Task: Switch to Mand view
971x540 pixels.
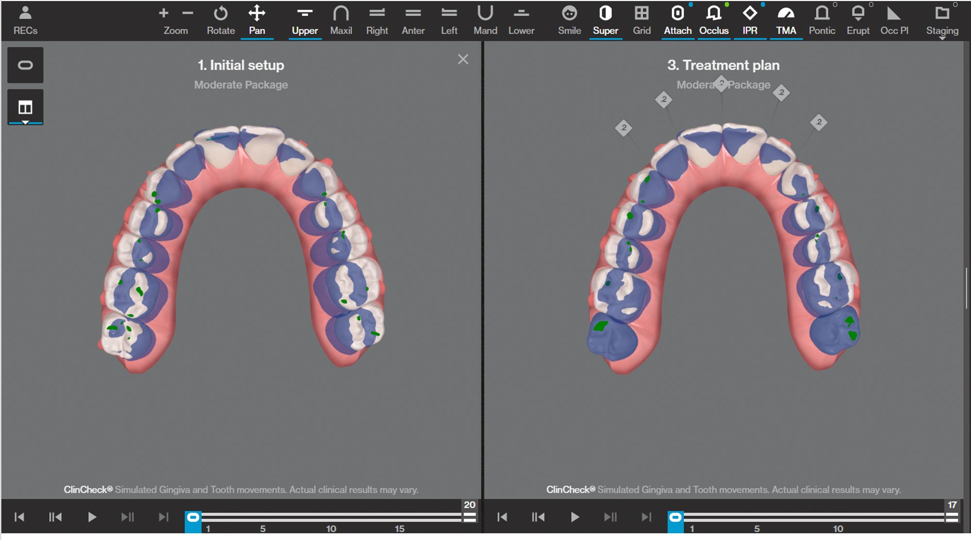Action: click(x=485, y=21)
